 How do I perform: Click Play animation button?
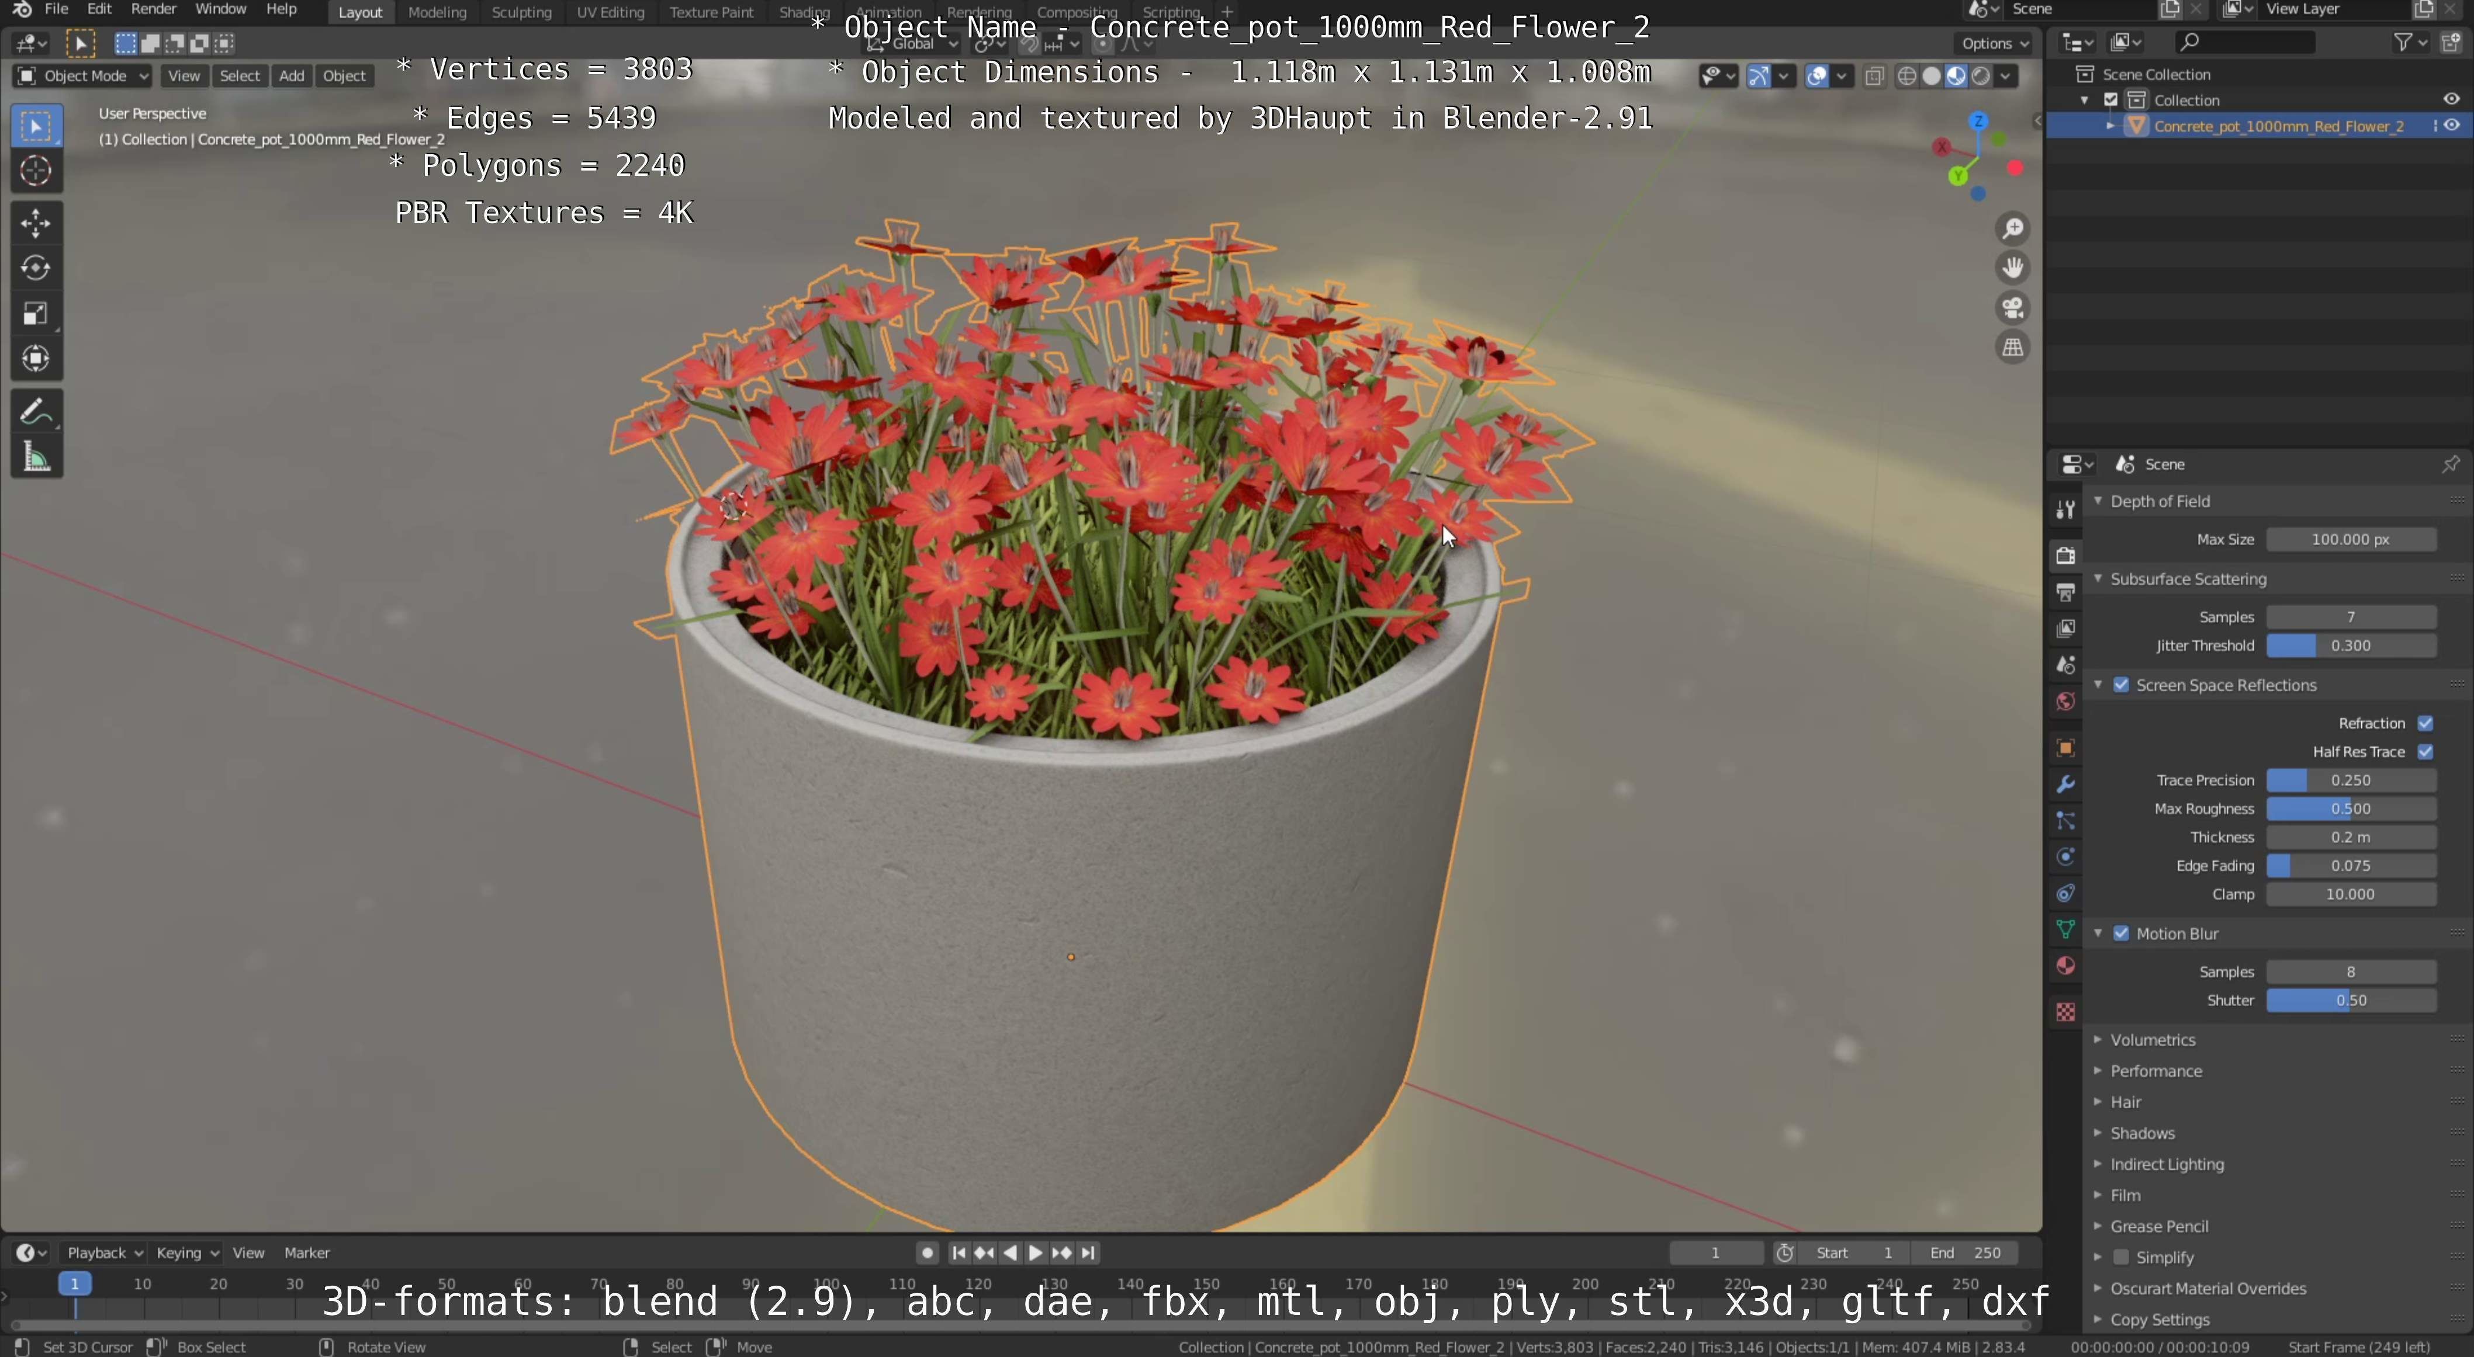coord(1034,1252)
